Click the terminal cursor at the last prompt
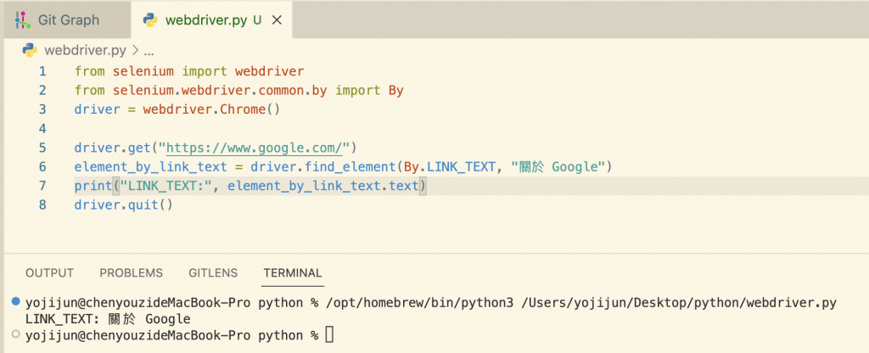Screen dimensions: 869x353 (329, 334)
